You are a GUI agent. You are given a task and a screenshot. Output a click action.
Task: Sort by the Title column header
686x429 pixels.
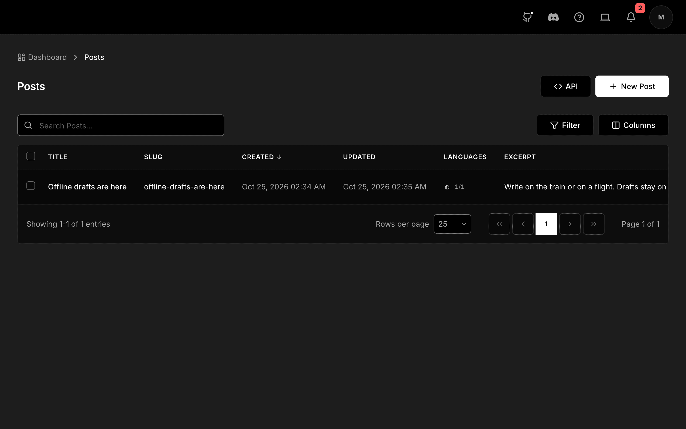(x=57, y=157)
